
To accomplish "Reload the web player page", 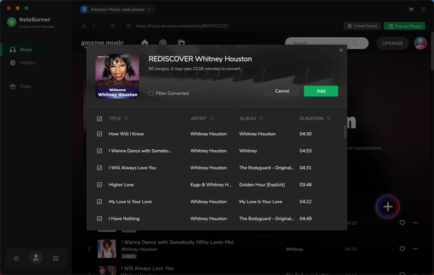I will (113, 26).
